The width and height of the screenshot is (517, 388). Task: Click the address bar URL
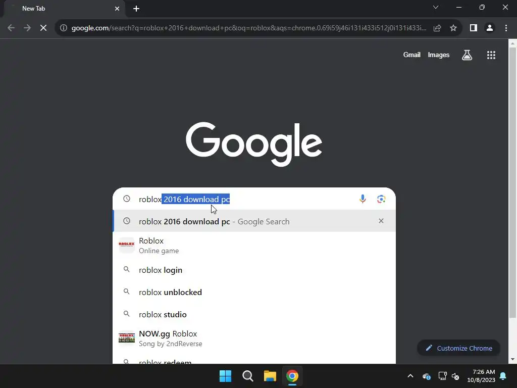point(249,28)
